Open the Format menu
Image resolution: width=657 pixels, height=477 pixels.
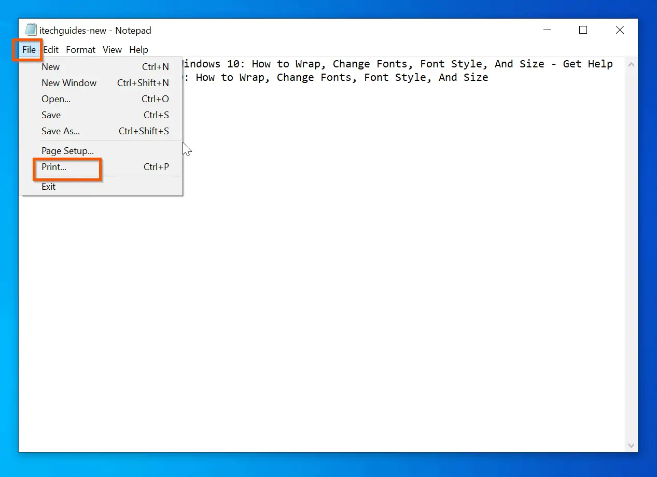pos(80,50)
